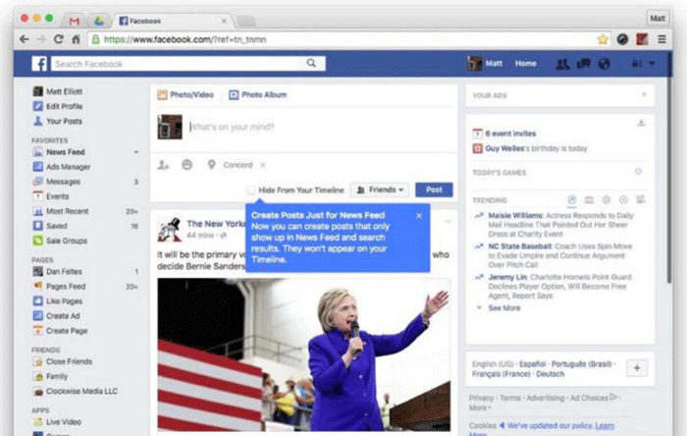Bookmark page with the star icon
This screenshot has width=687, height=436.
pos(603,39)
